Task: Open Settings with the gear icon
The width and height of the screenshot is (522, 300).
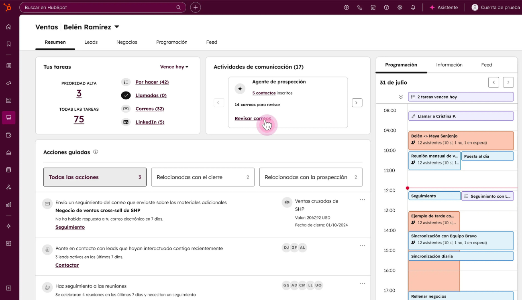Action: click(400, 7)
